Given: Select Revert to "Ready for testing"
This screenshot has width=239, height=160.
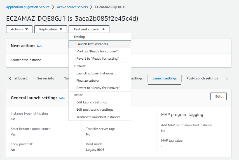Looking at the screenshot, I should click(x=98, y=59).
